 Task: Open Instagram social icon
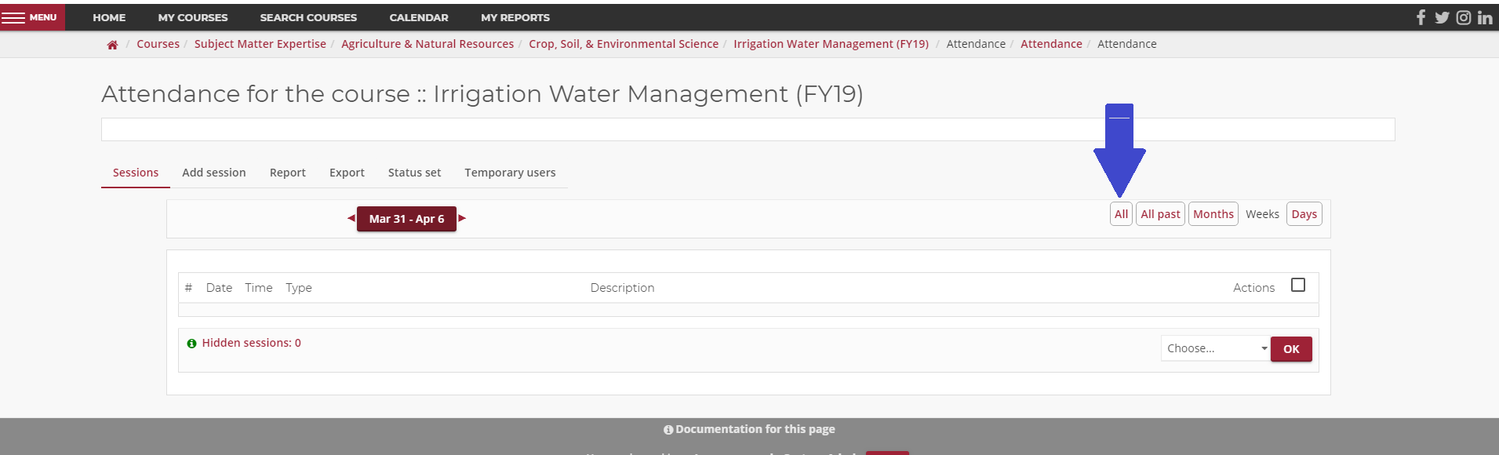pyautogui.click(x=1464, y=17)
